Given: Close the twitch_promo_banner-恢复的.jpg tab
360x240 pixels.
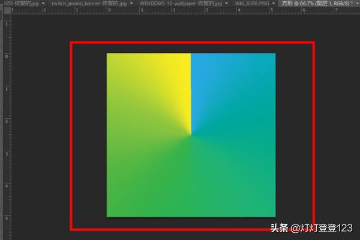Looking at the screenshot, I should (x=131, y=4).
